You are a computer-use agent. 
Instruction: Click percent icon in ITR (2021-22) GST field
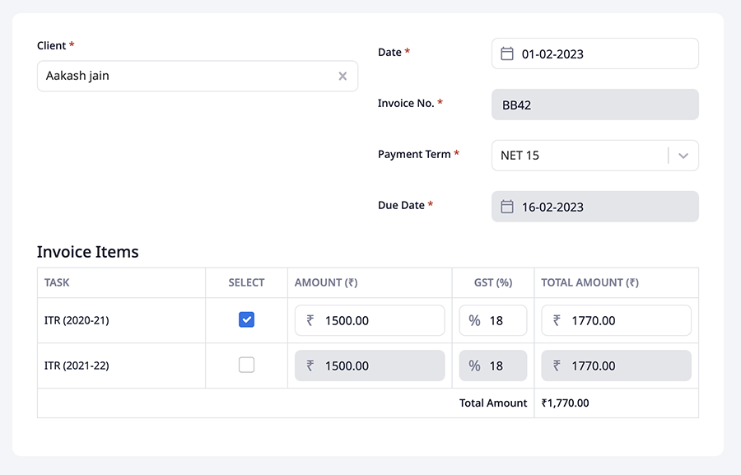coord(474,366)
